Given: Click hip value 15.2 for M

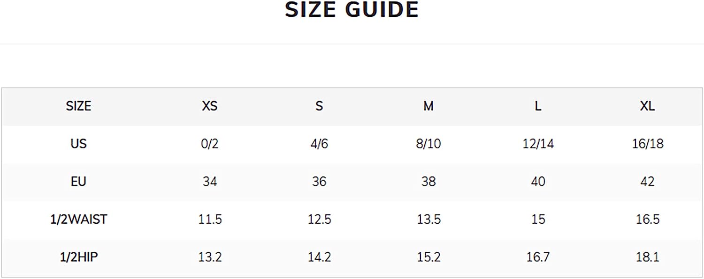Looking at the screenshot, I should [x=429, y=257].
